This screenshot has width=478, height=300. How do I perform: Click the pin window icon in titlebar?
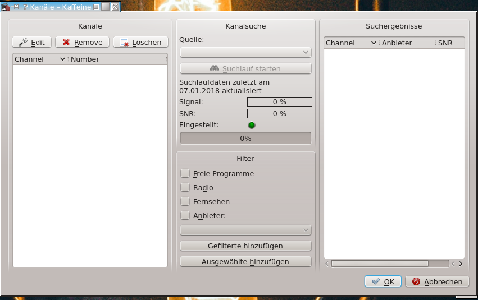click(15, 7)
